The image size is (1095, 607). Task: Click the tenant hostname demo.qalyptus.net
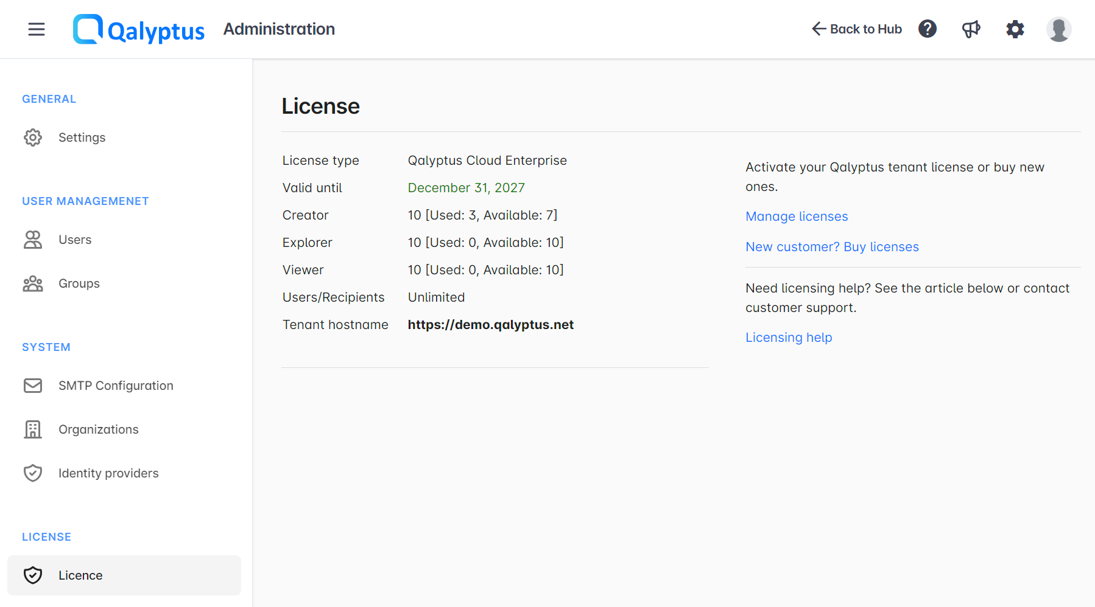(x=490, y=324)
